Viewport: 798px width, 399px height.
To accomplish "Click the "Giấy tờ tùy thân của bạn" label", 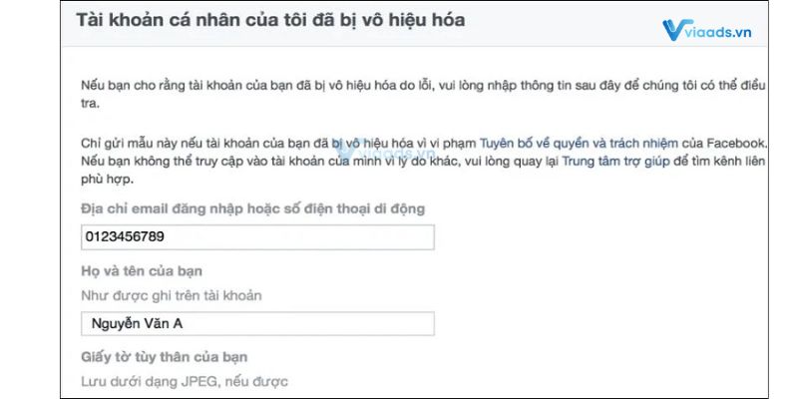I will click(x=164, y=356).
